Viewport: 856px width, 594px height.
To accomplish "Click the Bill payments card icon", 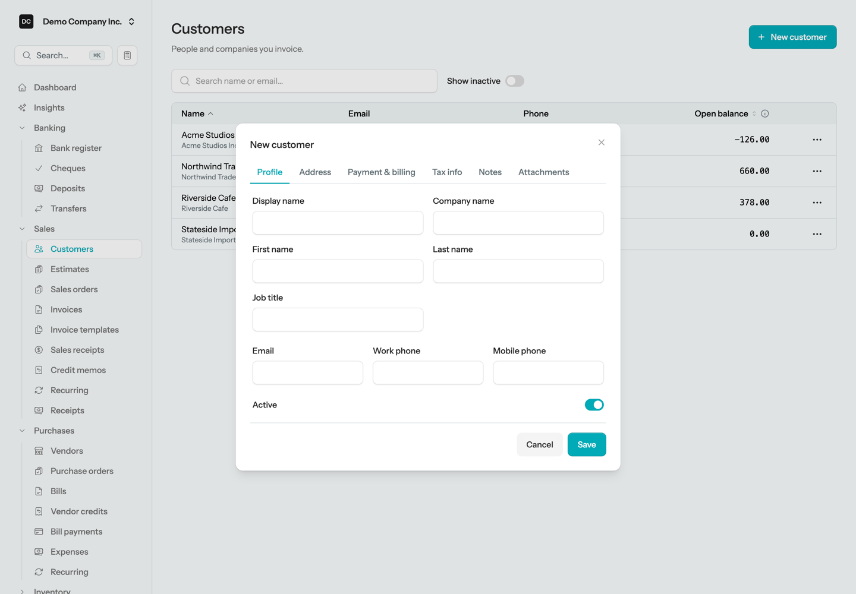I will [x=39, y=532].
